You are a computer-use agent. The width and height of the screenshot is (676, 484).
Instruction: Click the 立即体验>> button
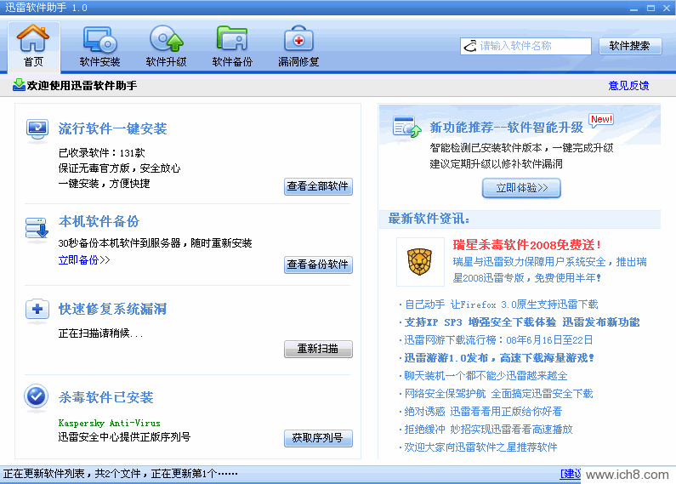521,188
